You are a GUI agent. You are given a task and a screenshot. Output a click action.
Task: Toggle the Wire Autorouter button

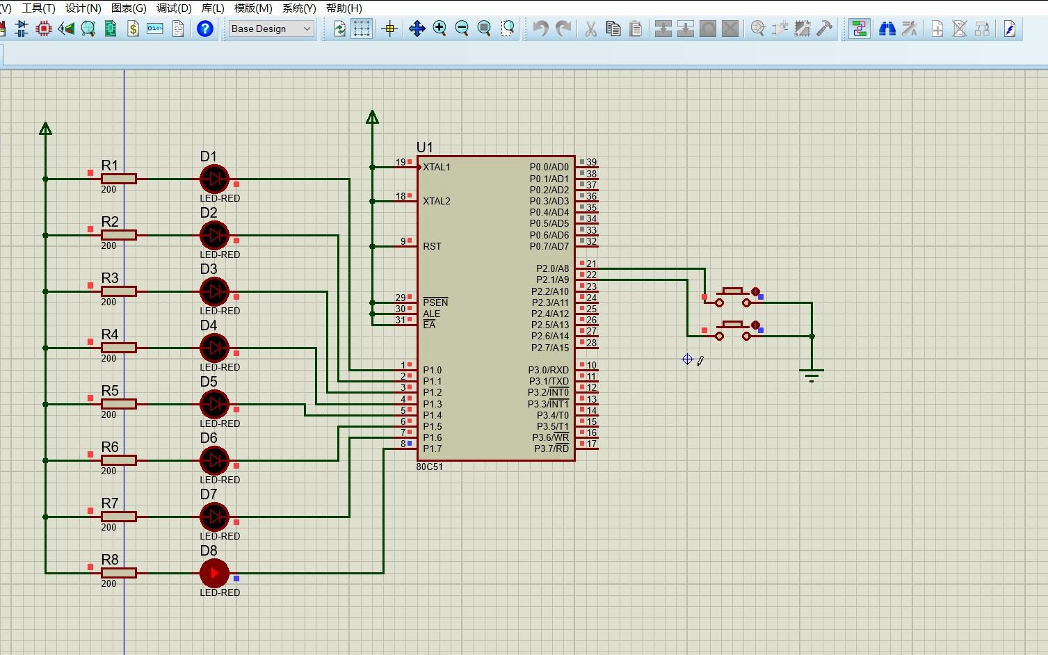(860, 29)
